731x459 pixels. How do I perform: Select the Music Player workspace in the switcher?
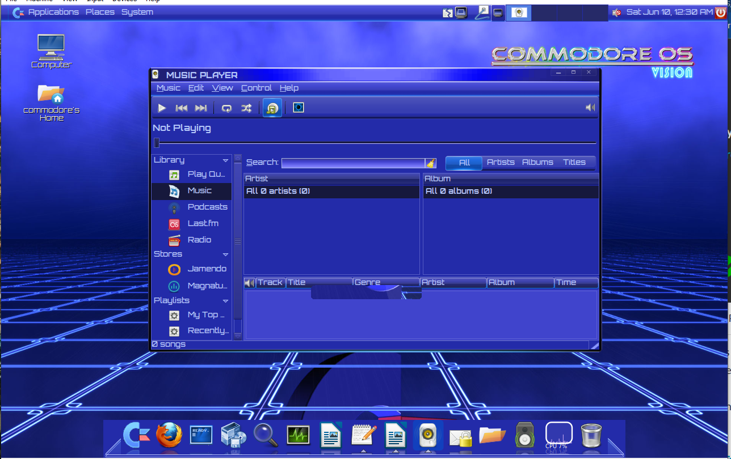[x=519, y=12]
